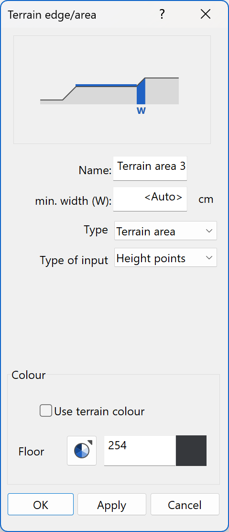Viewport: 229px width, 532px height.
Task: Click the 'cm' unit label
Action: point(206,199)
